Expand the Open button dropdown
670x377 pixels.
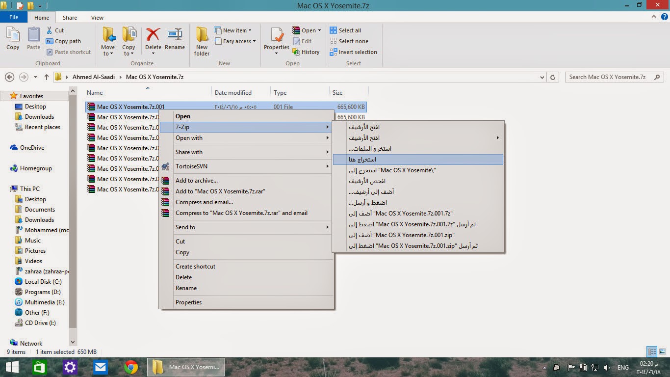pos(319,30)
